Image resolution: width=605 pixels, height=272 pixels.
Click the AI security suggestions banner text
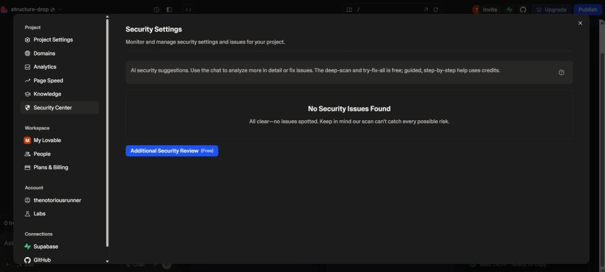pyautogui.click(x=315, y=70)
